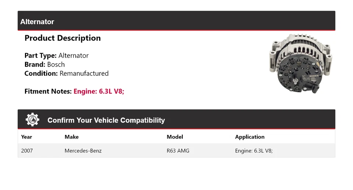Viewport: 353px width, 190px height.
Task: Click the Bosch alternator product image
Action: pos(300,64)
